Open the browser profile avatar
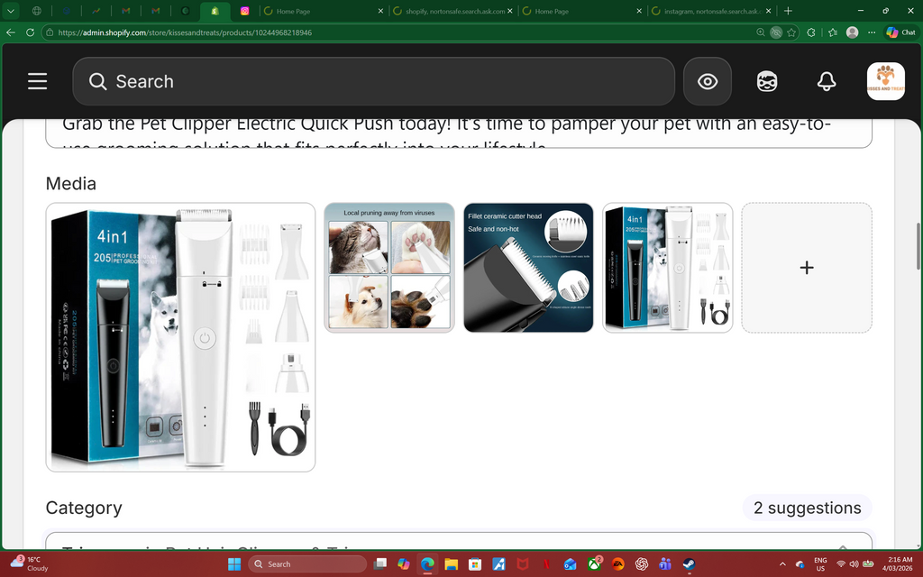923x577 pixels. tap(852, 32)
